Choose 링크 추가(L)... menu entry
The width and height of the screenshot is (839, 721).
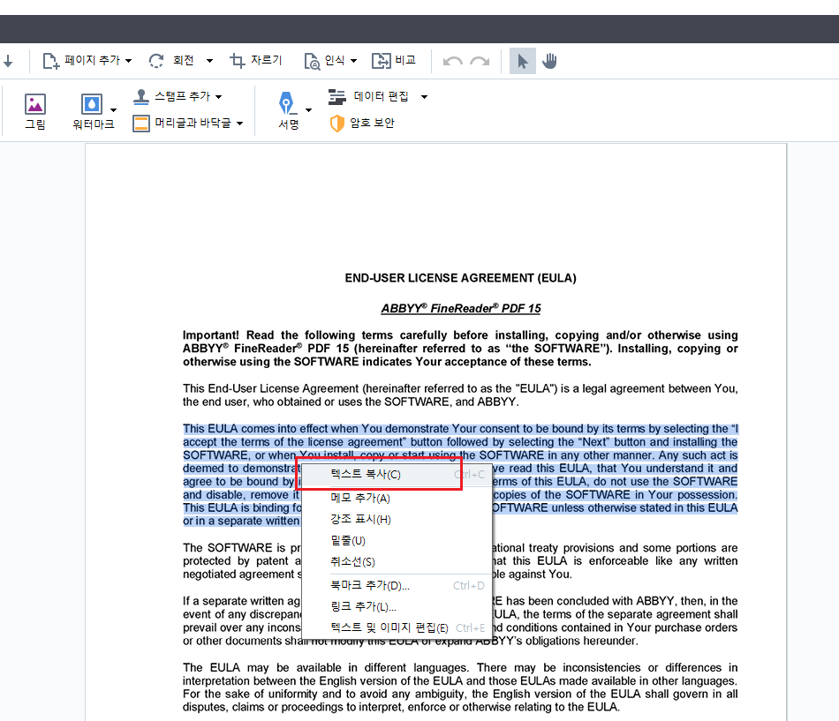coord(397,606)
